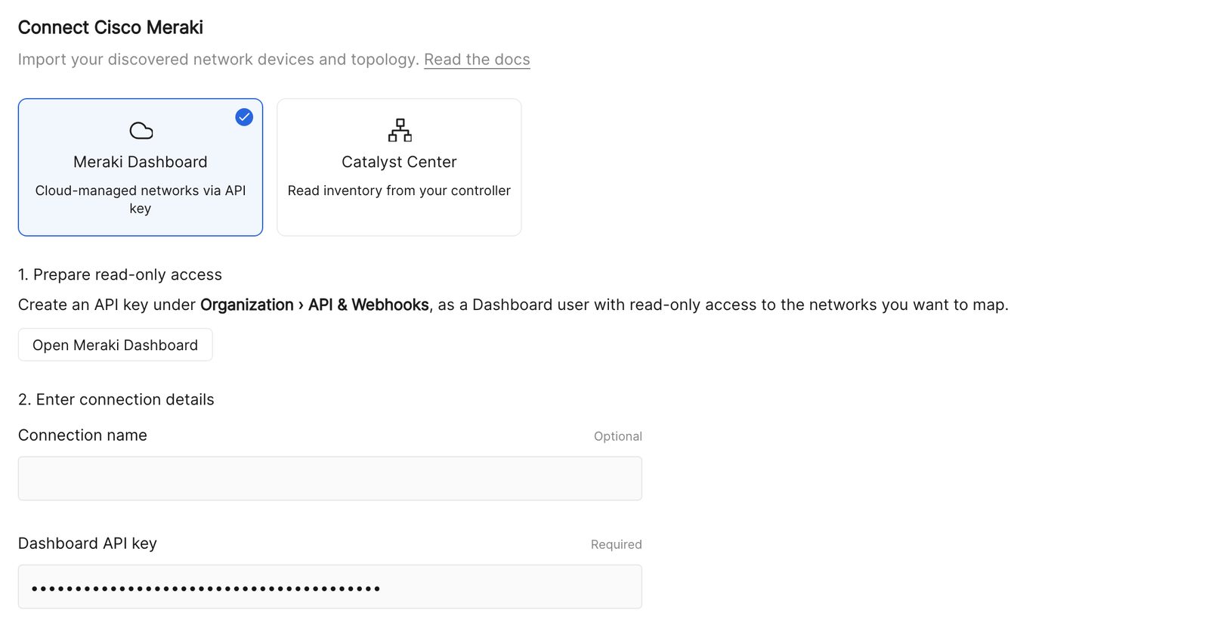This screenshot has width=1209, height=629.
Task: Click the Meraki Dashboard card title
Action: point(141,162)
